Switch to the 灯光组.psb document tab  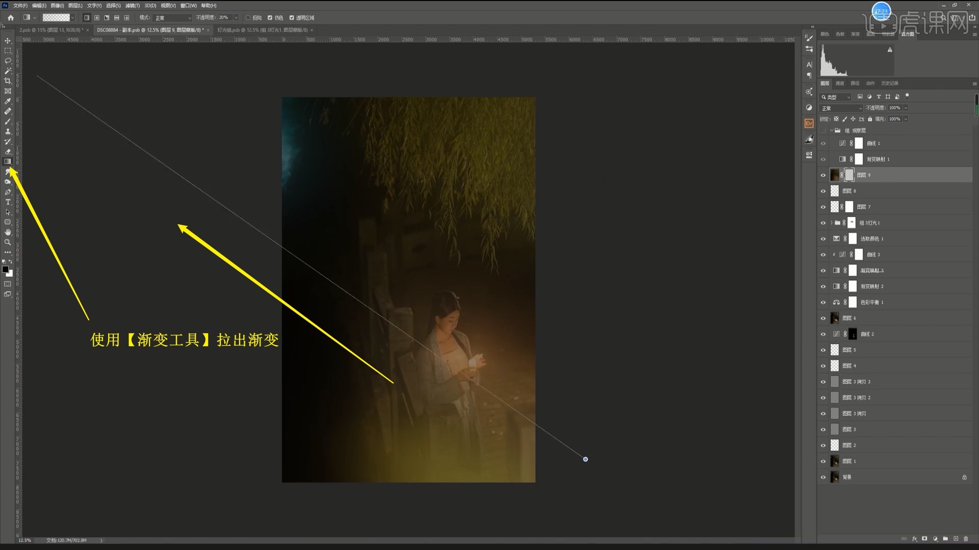(x=263, y=30)
